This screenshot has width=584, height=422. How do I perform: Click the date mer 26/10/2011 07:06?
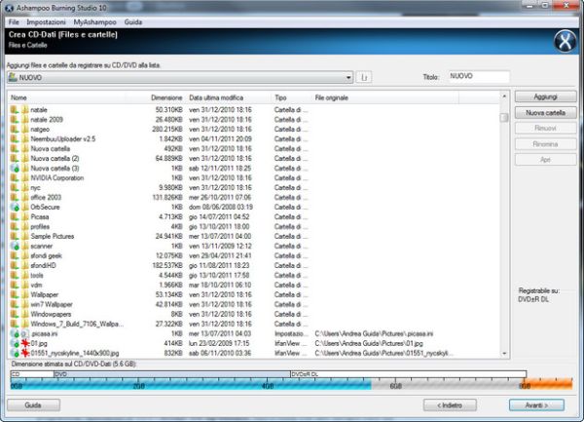220,197
